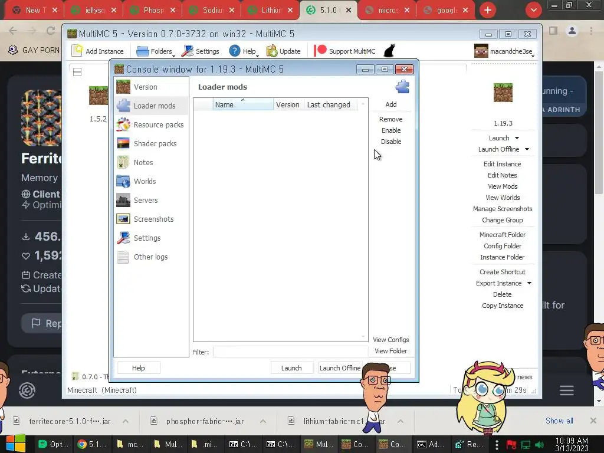The height and width of the screenshot is (453, 604).
Task: Click Update in MultiMC toolbar
Action: click(284, 51)
